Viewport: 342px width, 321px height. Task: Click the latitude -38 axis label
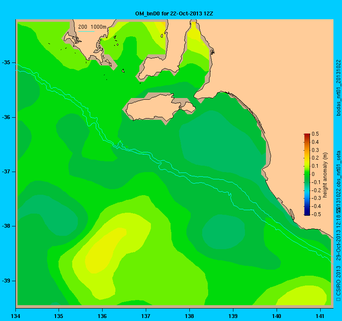(x=6, y=226)
